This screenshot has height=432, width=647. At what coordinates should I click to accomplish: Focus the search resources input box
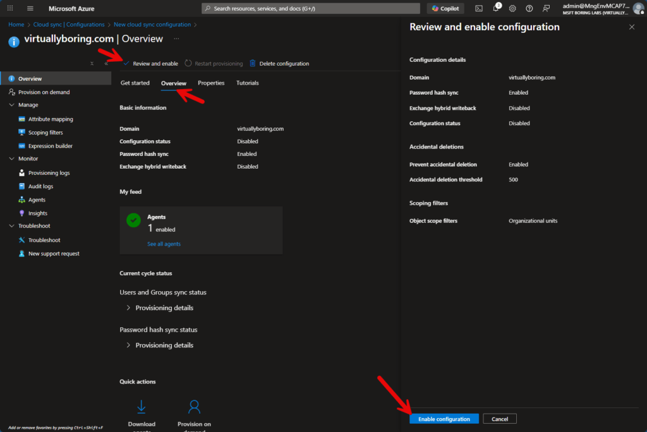pyautogui.click(x=310, y=8)
